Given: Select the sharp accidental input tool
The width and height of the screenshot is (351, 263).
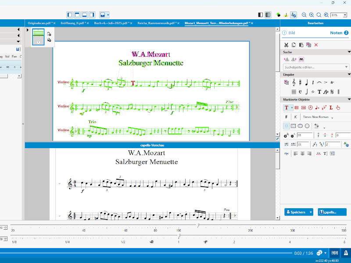Looking at the screenshot, I should (300, 82).
